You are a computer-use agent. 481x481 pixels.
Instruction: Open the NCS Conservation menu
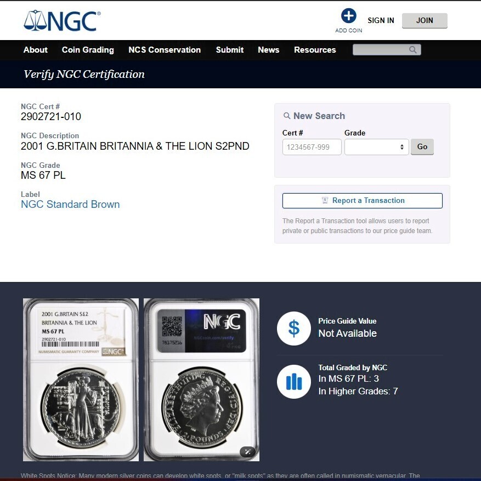point(165,50)
